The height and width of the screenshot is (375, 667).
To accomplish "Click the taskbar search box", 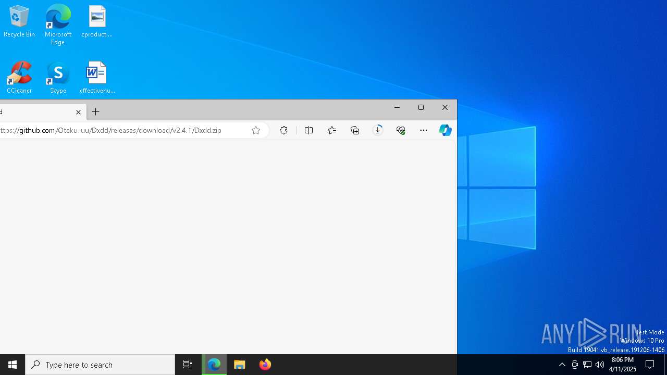I will pyautogui.click(x=100, y=365).
